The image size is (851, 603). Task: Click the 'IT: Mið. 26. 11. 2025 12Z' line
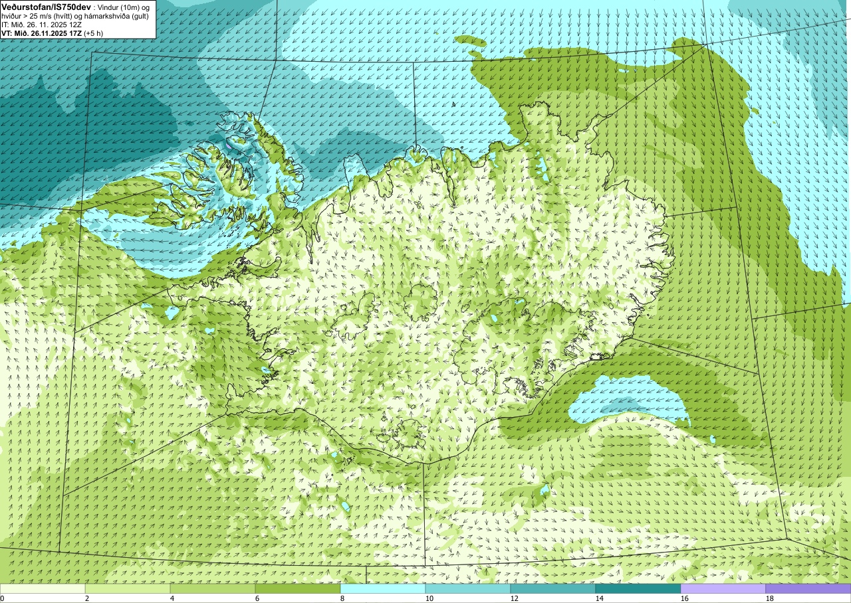pyautogui.click(x=42, y=24)
